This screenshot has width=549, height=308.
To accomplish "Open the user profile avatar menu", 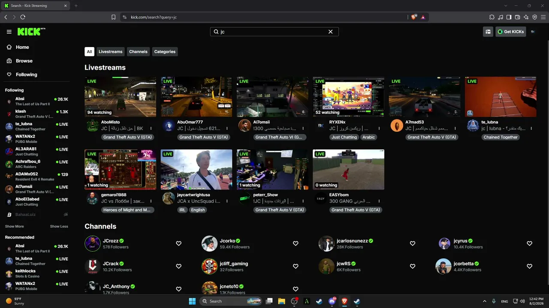I will pos(533,32).
